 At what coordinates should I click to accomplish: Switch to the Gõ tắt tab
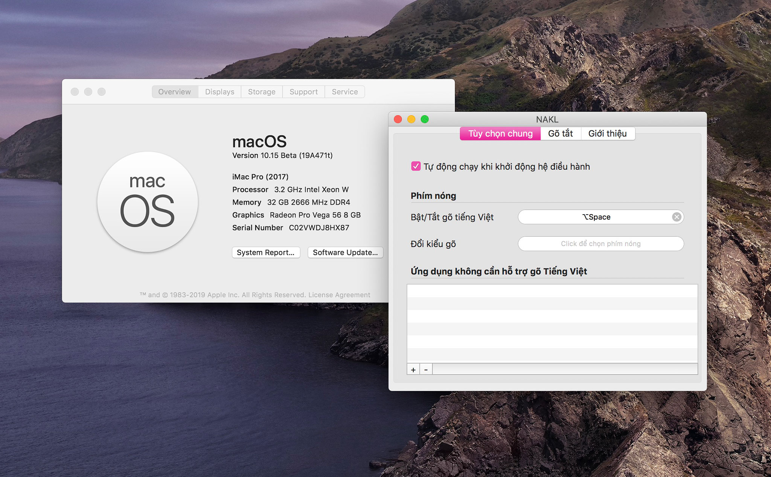pyautogui.click(x=561, y=133)
